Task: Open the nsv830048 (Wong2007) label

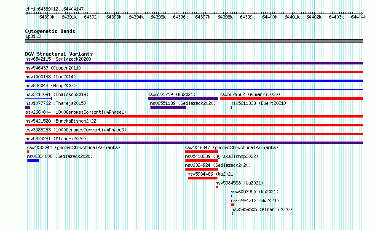Action: 51,86
